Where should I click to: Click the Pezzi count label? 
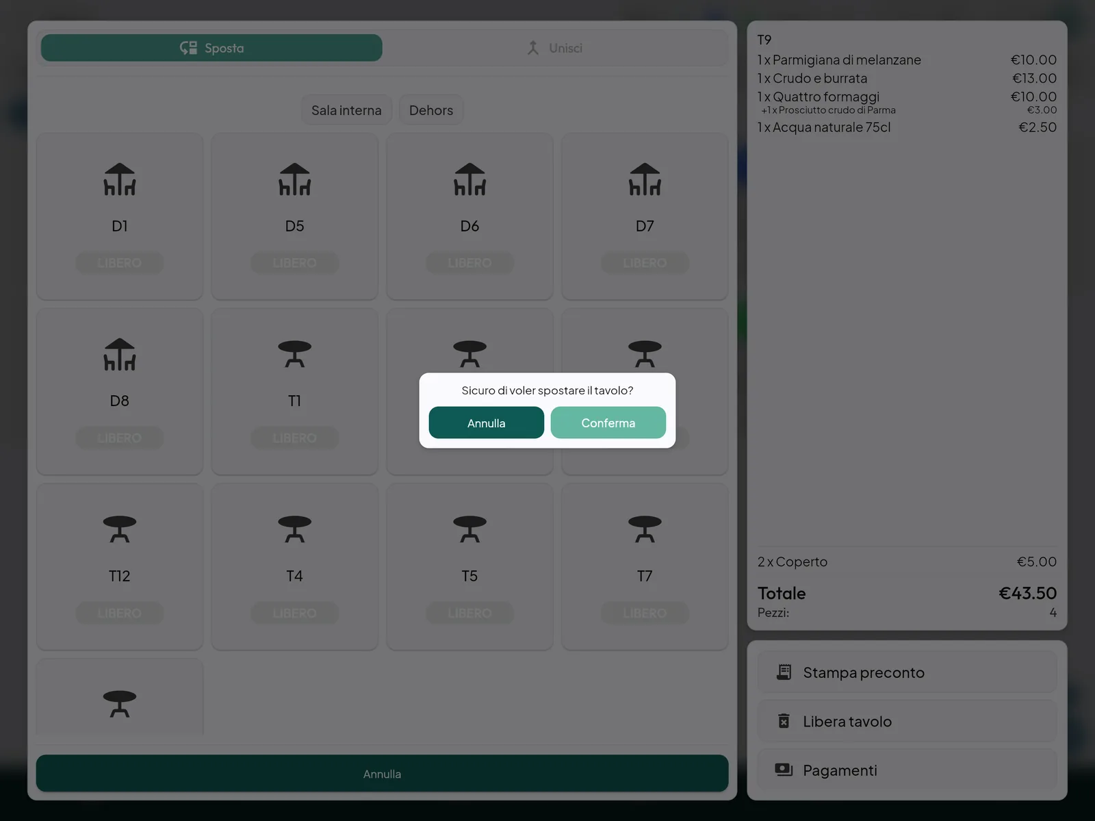point(773,613)
